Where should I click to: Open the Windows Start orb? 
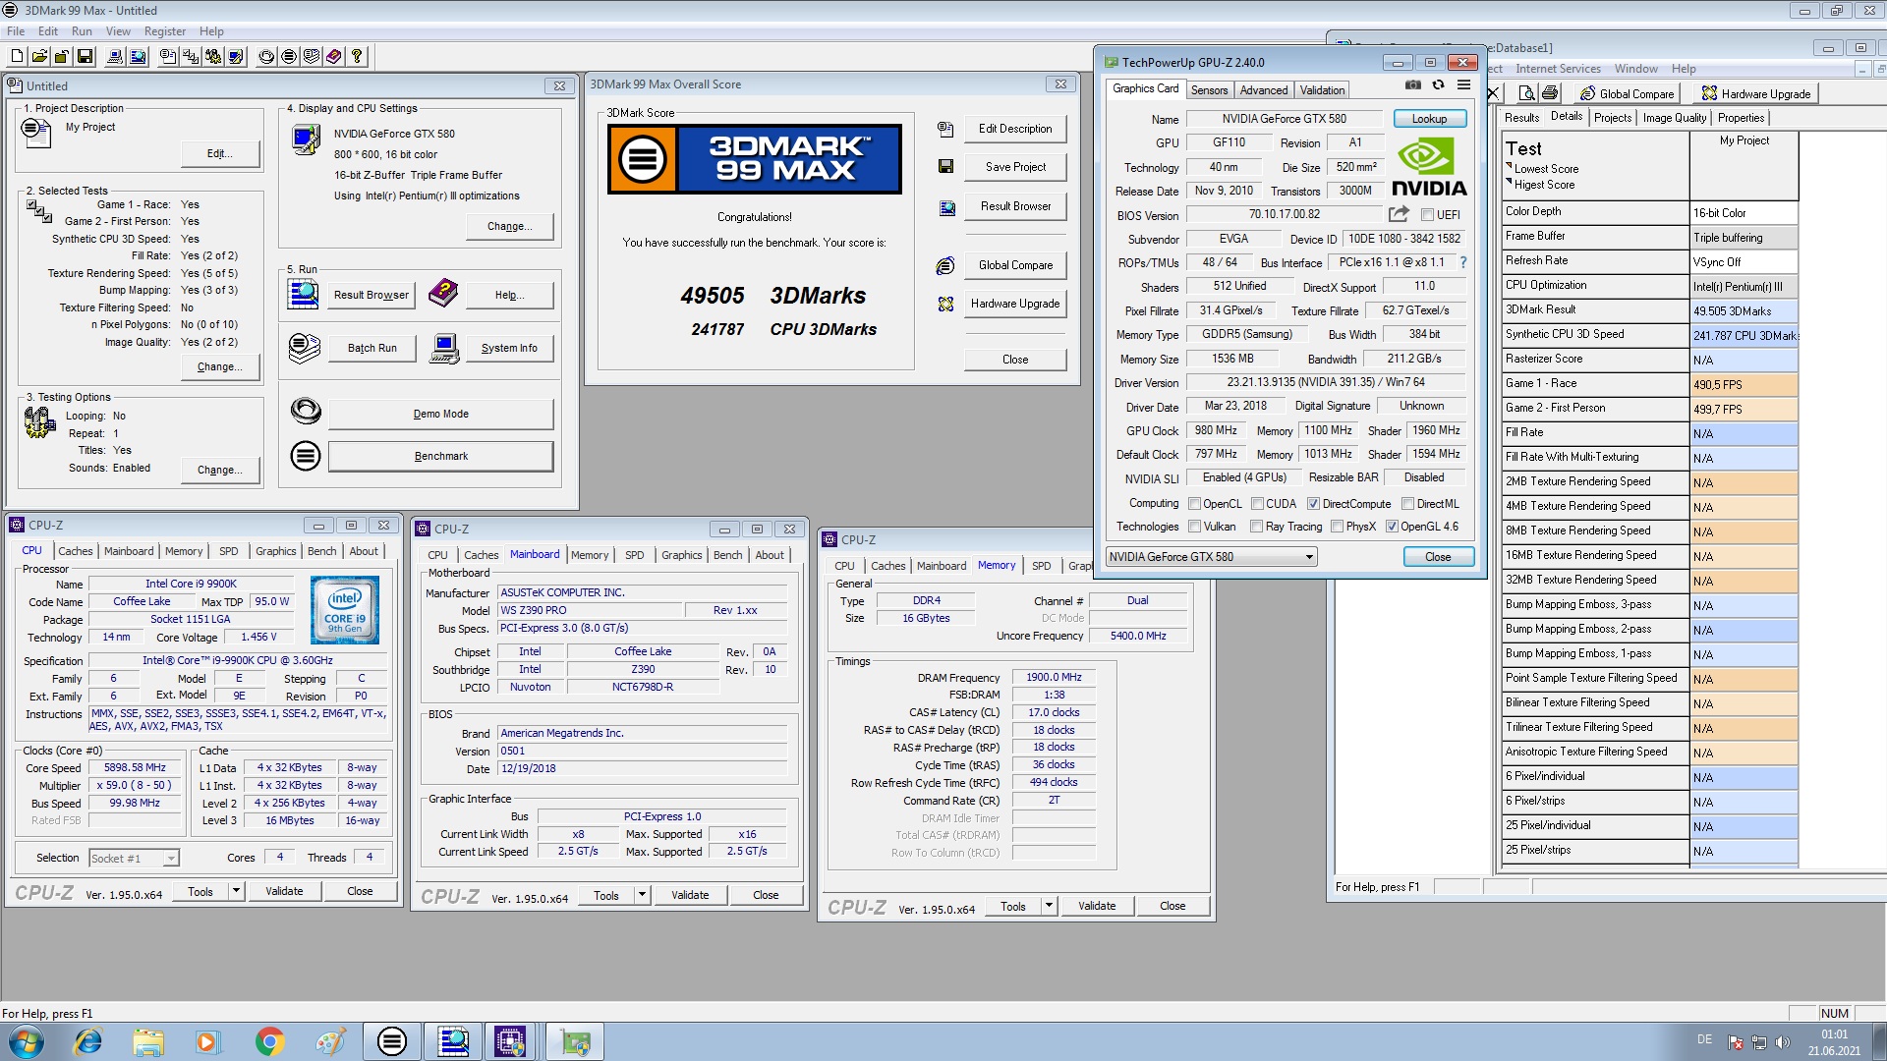coord(27,1041)
